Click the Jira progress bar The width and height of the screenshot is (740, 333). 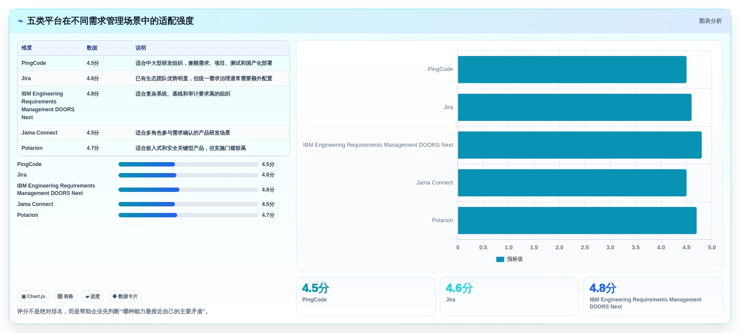pyautogui.click(x=188, y=175)
